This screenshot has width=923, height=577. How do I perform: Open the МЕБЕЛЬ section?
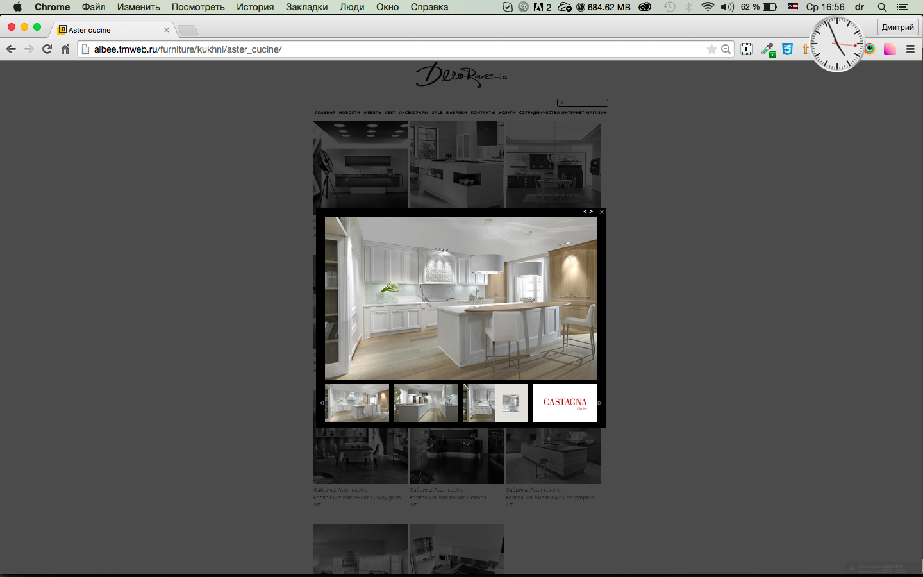click(372, 113)
